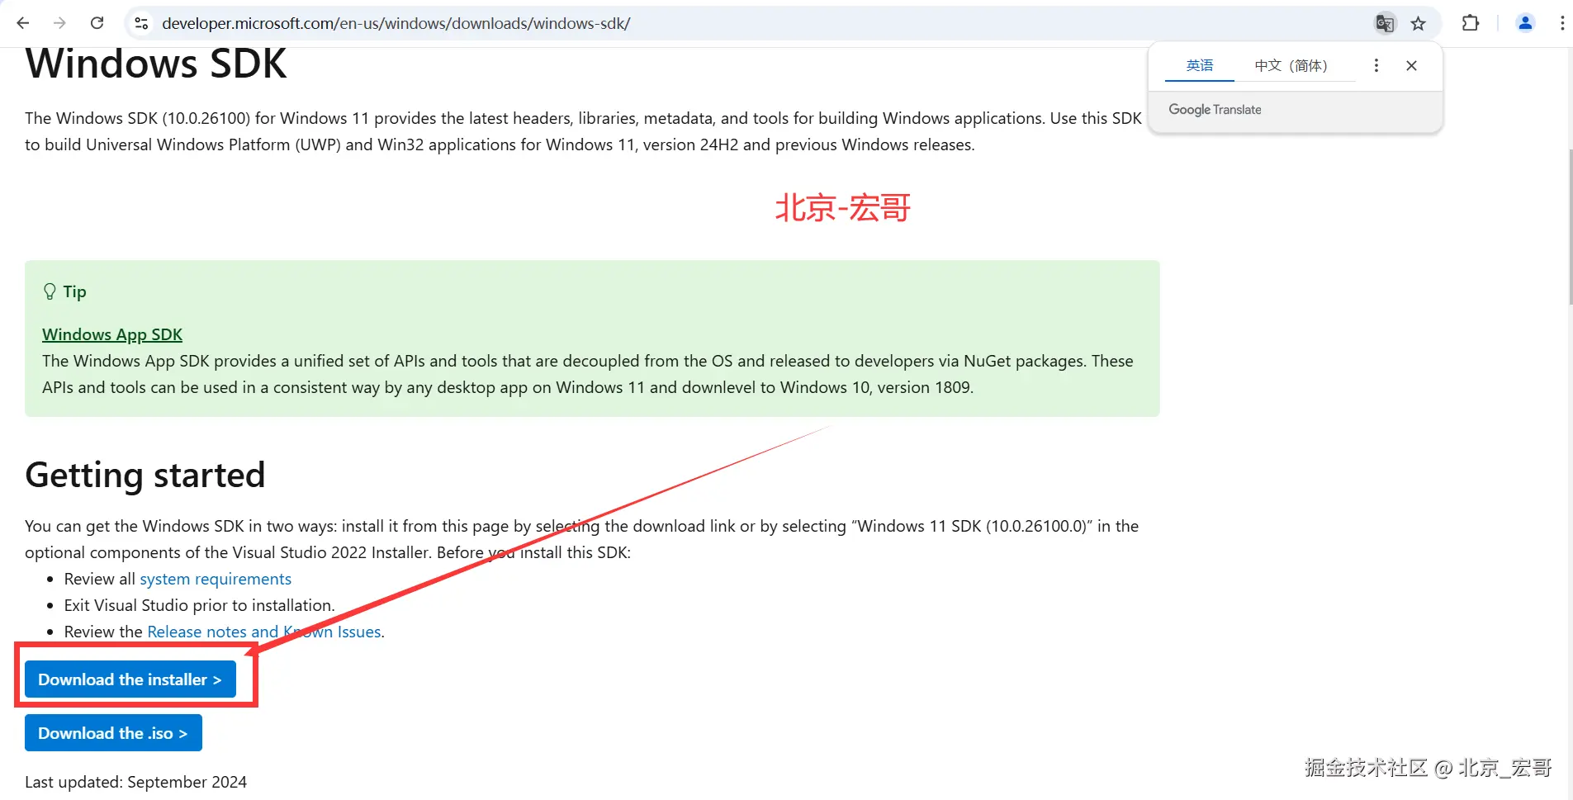
Task: Click the Google Translate icon in address bar
Action: (1385, 23)
